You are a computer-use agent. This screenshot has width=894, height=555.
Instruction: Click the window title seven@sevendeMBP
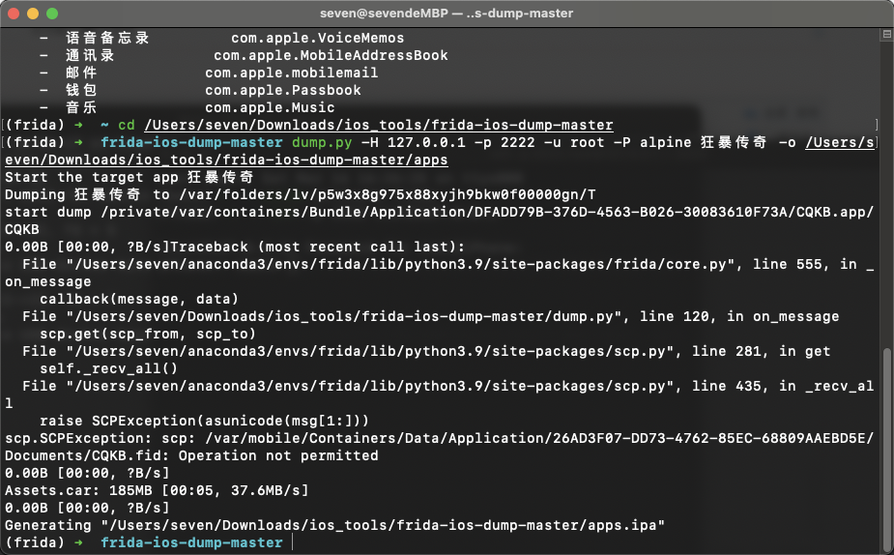[x=447, y=14]
